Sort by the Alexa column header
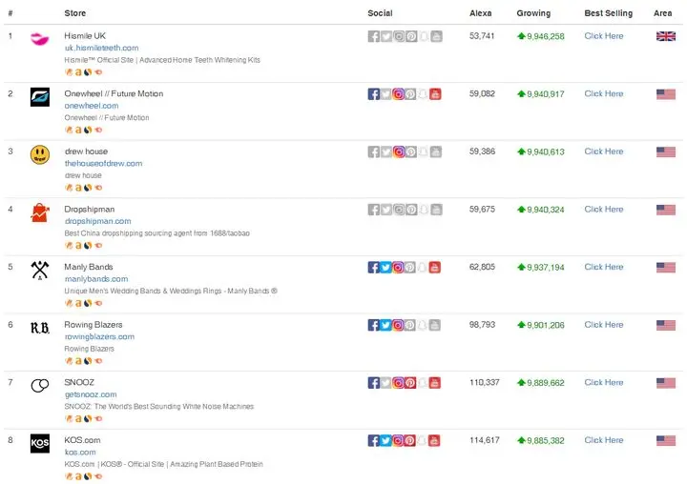The height and width of the screenshot is (484, 687). point(481,13)
